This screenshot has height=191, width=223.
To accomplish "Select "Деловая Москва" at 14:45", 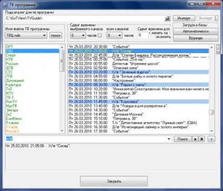I will [x=138, y=114].
